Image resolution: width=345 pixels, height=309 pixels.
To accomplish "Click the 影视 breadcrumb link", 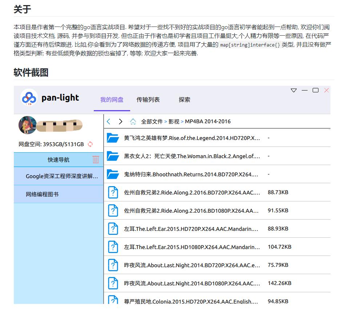I will (x=174, y=121).
